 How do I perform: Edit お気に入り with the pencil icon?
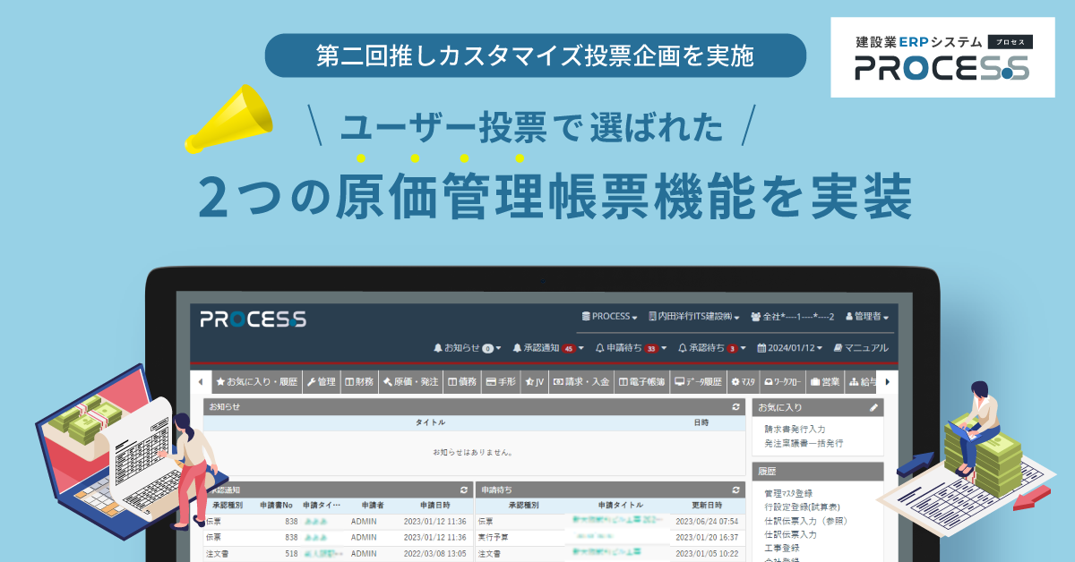[873, 407]
